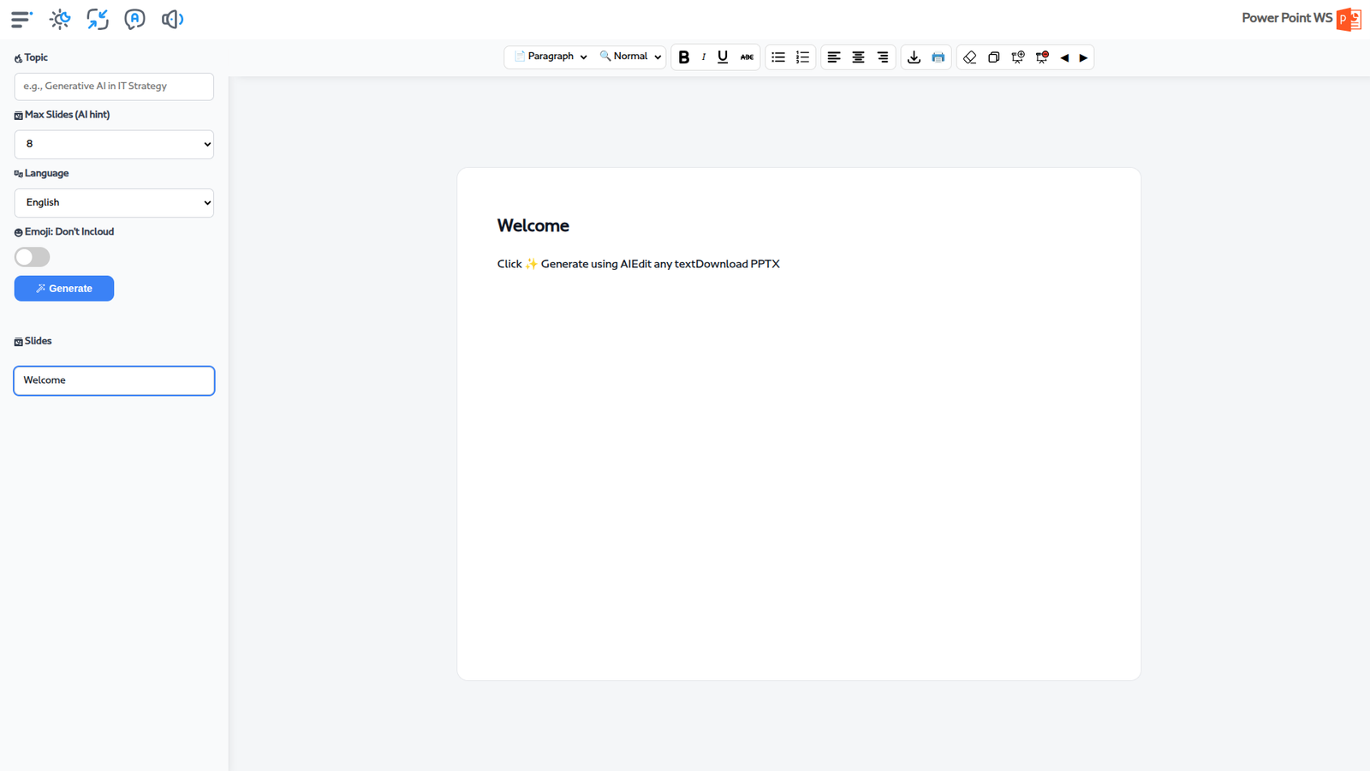Image resolution: width=1370 pixels, height=771 pixels.
Task: Toggle italic formatting
Action: coord(704,57)
